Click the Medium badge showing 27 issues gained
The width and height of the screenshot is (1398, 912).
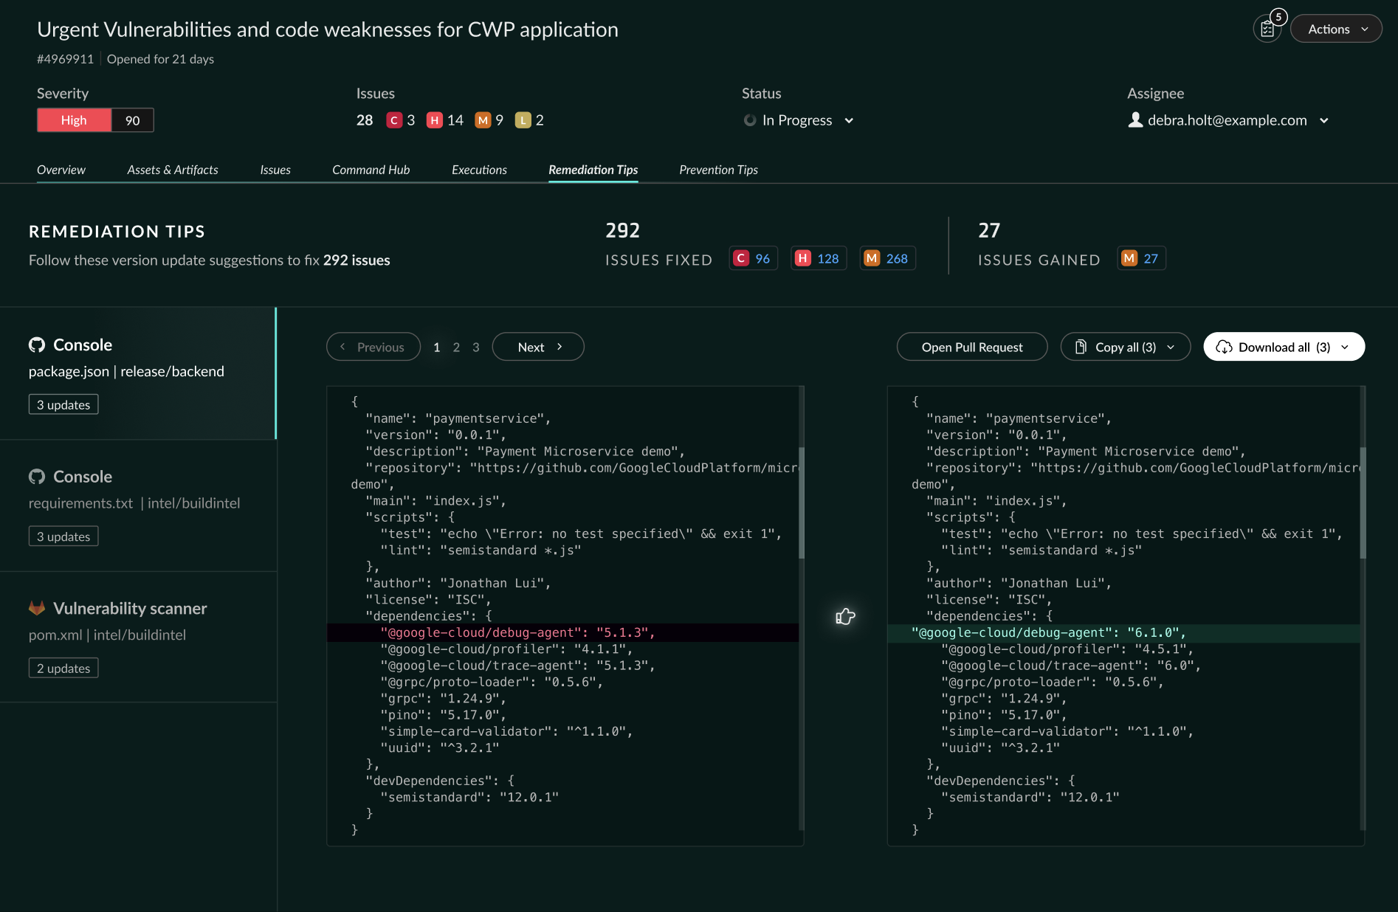1141,258
